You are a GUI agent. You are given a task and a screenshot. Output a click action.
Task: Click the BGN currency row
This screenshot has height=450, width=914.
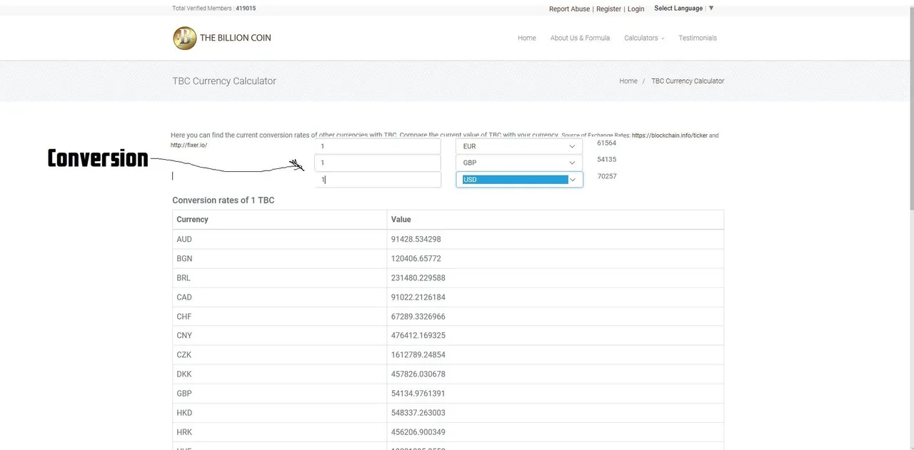click(448, 259)
